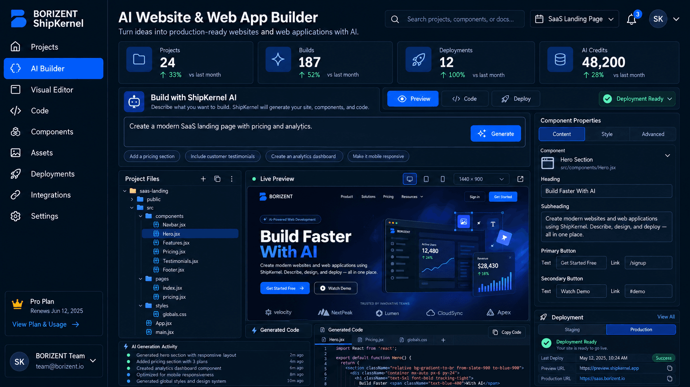Expand the public folder
This screenshot has width=690, height=387.
(132, 199)
